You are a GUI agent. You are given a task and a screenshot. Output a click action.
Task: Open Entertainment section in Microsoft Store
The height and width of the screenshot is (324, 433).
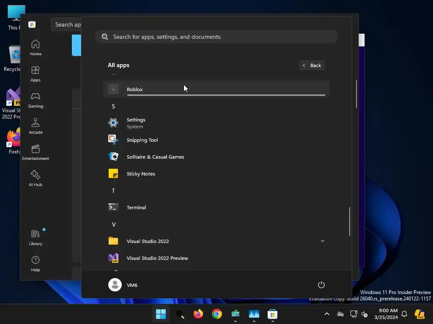click(36, 152)
